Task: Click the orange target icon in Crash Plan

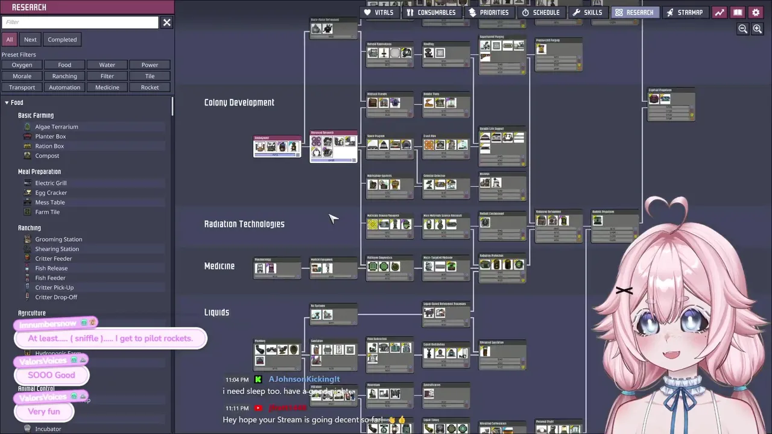Action: click(x=429, y=145)
